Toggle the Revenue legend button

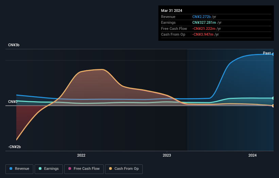click(19, 169)
